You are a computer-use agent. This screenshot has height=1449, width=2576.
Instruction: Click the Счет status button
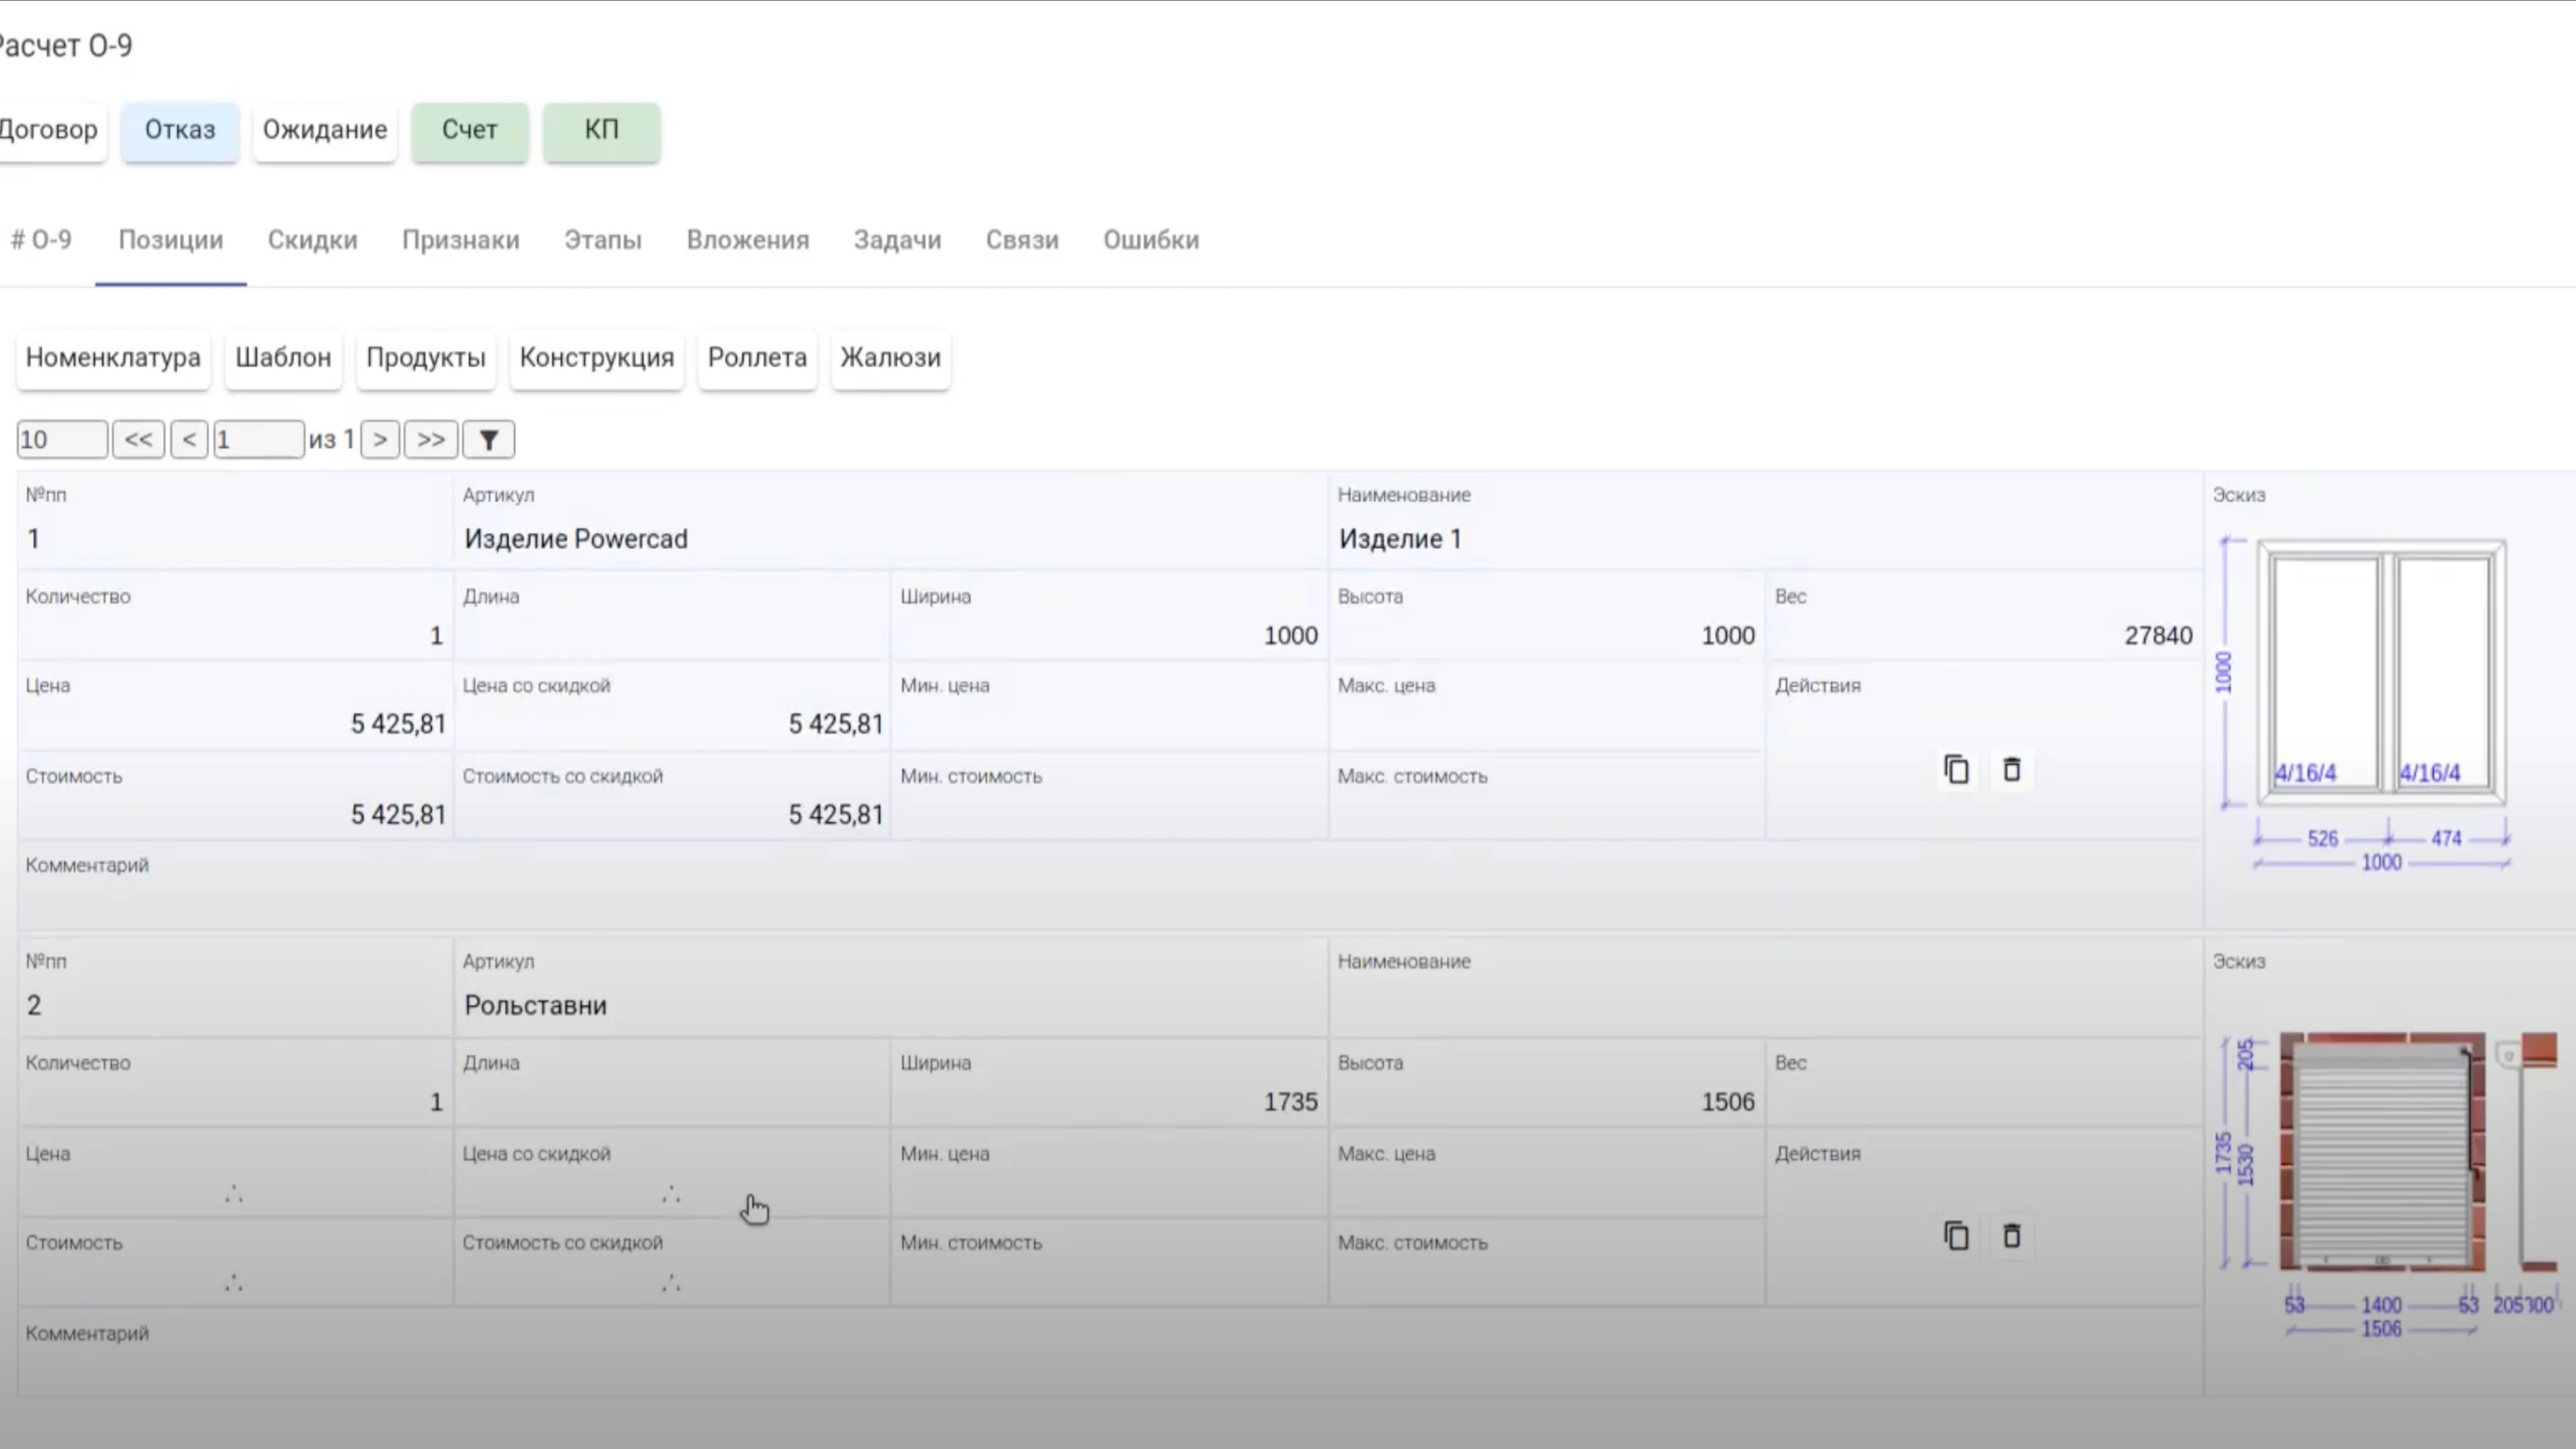tap(469, 130)
